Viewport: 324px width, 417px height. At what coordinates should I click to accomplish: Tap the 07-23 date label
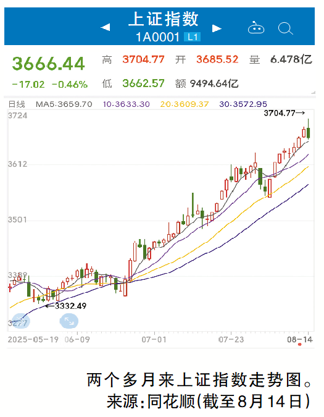point(231,340)
